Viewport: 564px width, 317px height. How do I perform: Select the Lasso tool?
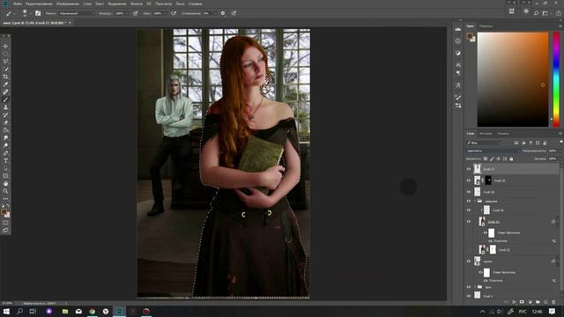pyautogui.click(x=5, y=62)
